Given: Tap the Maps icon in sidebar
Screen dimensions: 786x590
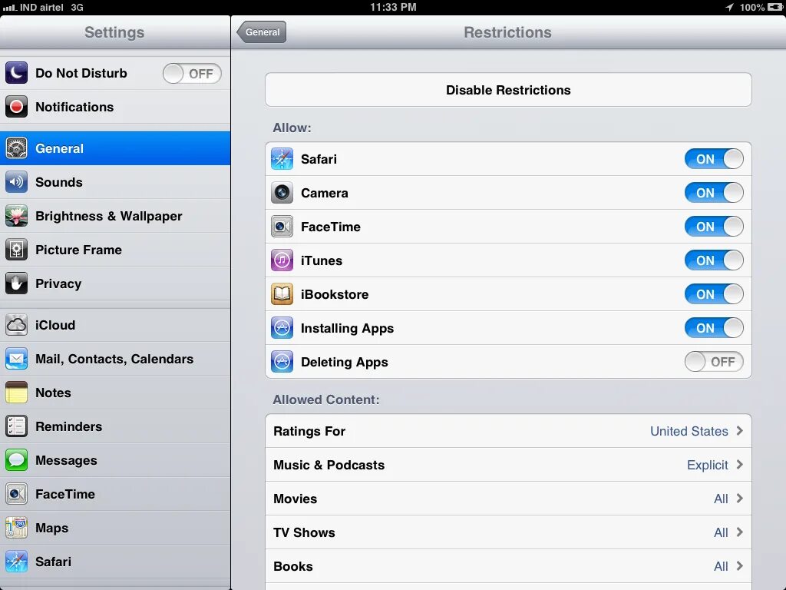Looking at the screenshot, I should [x=17, y=528].
